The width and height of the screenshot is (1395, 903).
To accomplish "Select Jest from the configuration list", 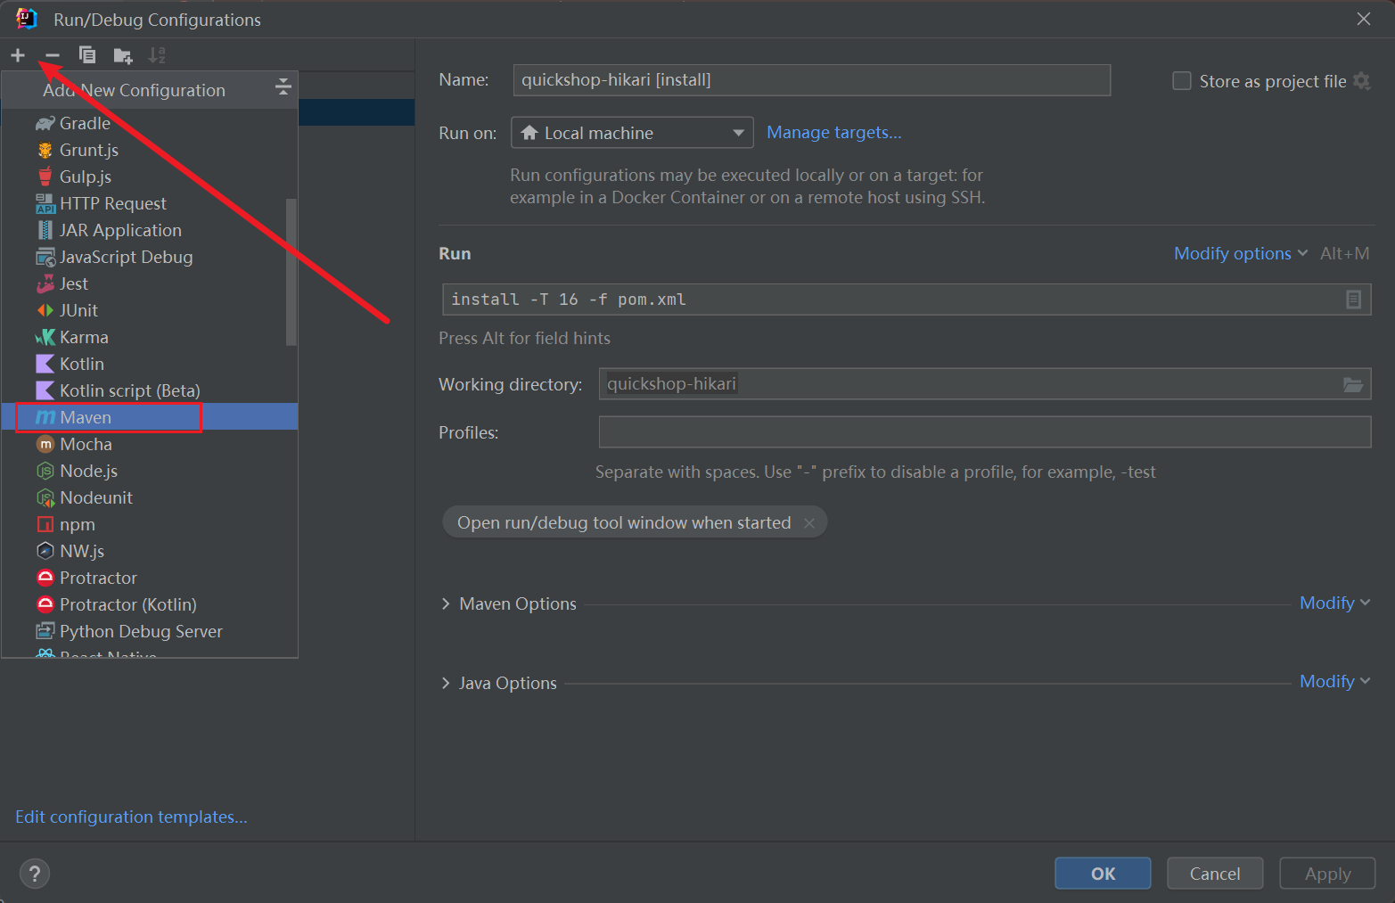I will tap(150, 283).
